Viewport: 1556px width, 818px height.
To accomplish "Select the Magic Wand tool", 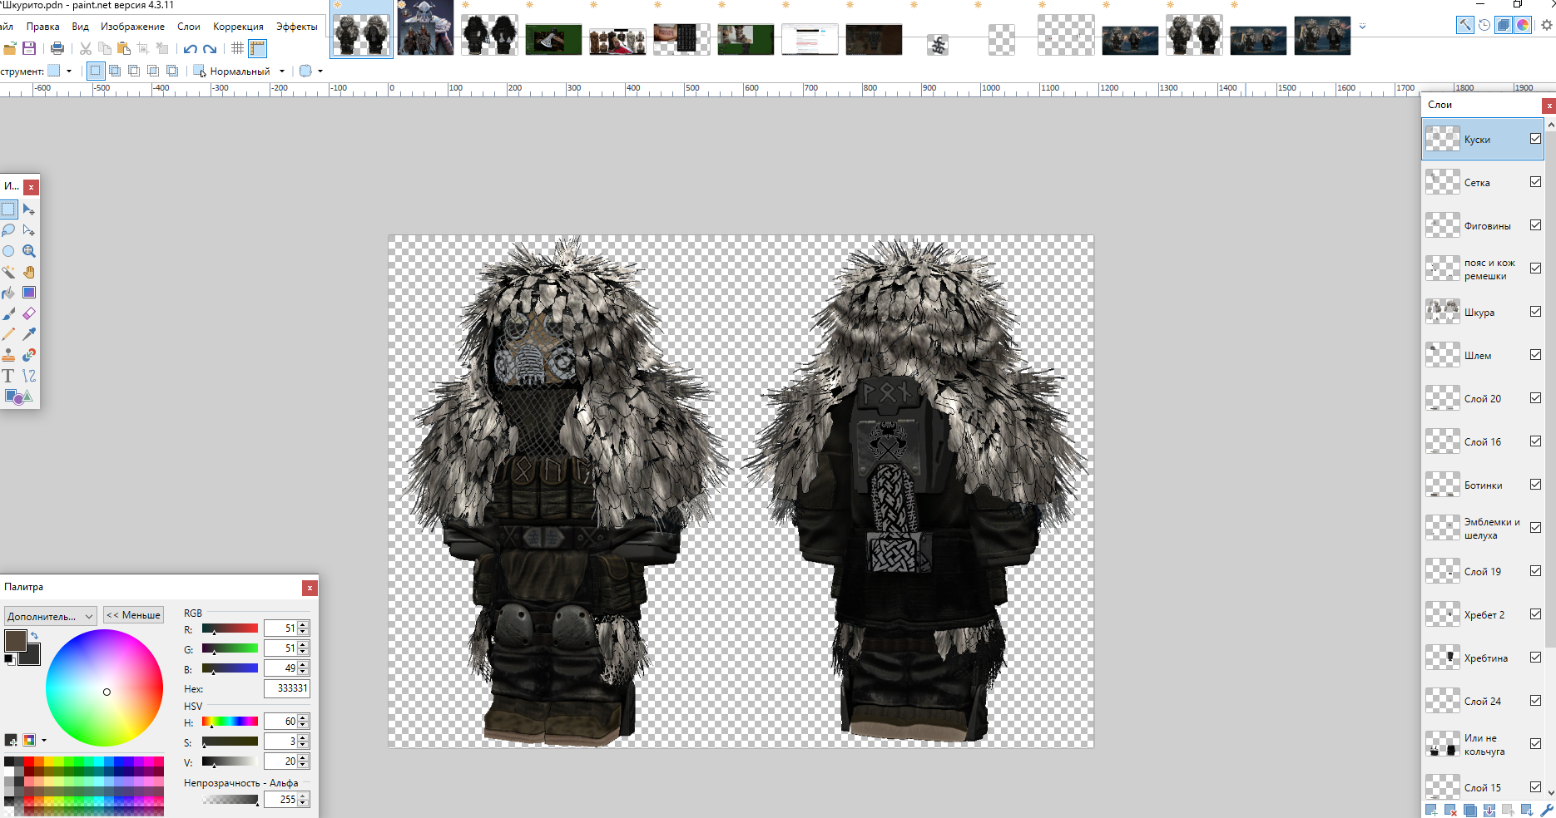I will click(8, 272).
